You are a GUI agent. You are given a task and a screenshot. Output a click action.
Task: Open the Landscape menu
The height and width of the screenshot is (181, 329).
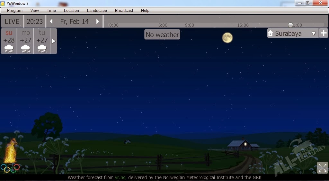pos(97,11)
